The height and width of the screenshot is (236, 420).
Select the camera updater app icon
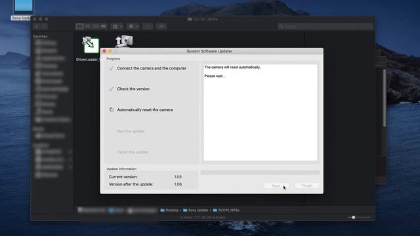click(124, 41)
